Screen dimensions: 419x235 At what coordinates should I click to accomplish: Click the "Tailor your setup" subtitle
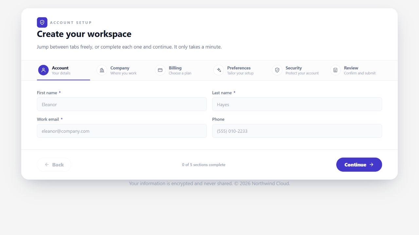[x=240, y=73]
